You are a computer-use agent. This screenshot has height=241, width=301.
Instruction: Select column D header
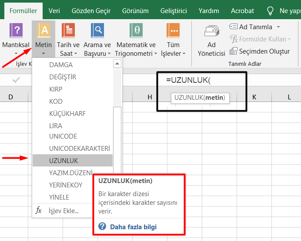(11, 97)
